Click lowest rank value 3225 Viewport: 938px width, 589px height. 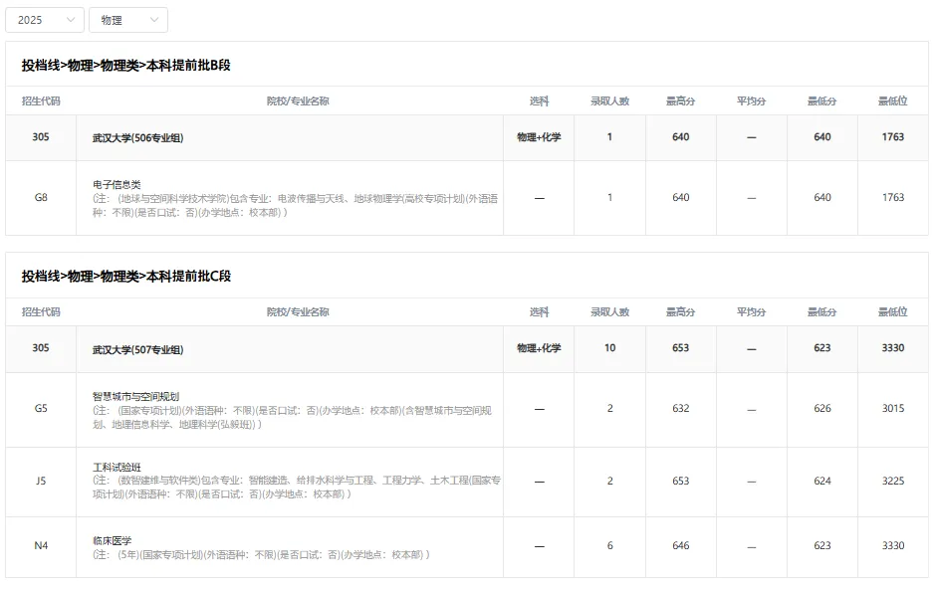[x=892, y=481]
